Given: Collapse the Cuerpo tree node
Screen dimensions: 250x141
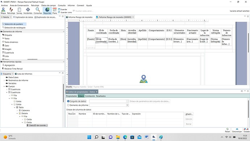Looking at the screenshot, I should (4, 86).
